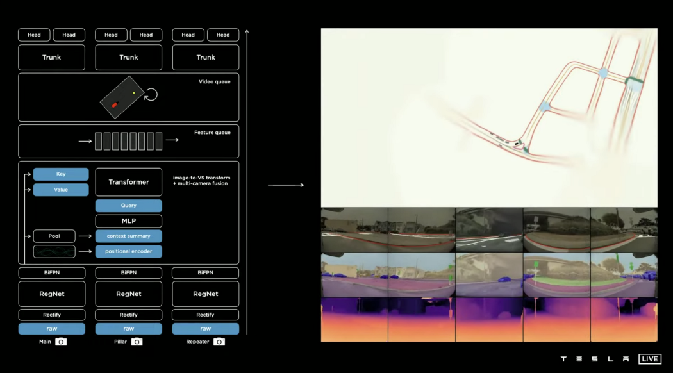Image resolution: width=673 pixels, height=373 pixels.
Task: Select the context summary block
Action: pyautogui.click(x=129, y=236)
